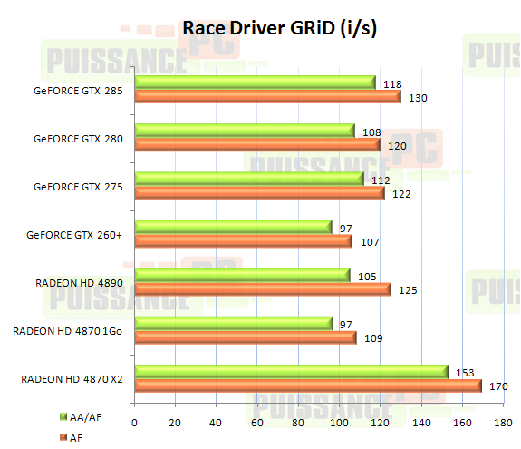
Task: Click the x-axis tick label 60
Action: click(x=256, y=423)
